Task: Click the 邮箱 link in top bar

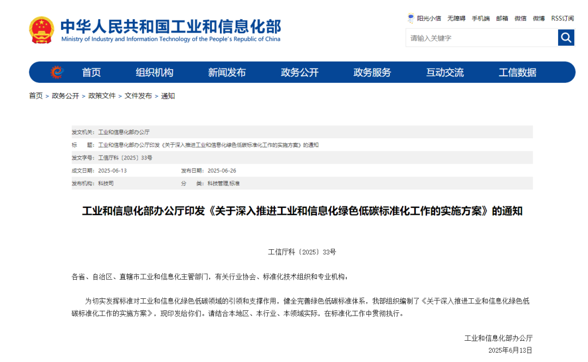Action: (x=502, y=19)
